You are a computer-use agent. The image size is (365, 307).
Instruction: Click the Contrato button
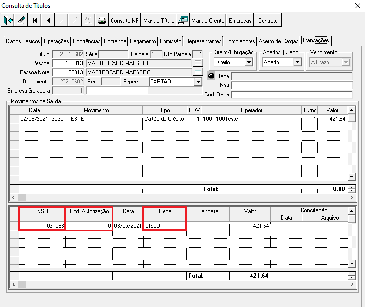[268, 20]
